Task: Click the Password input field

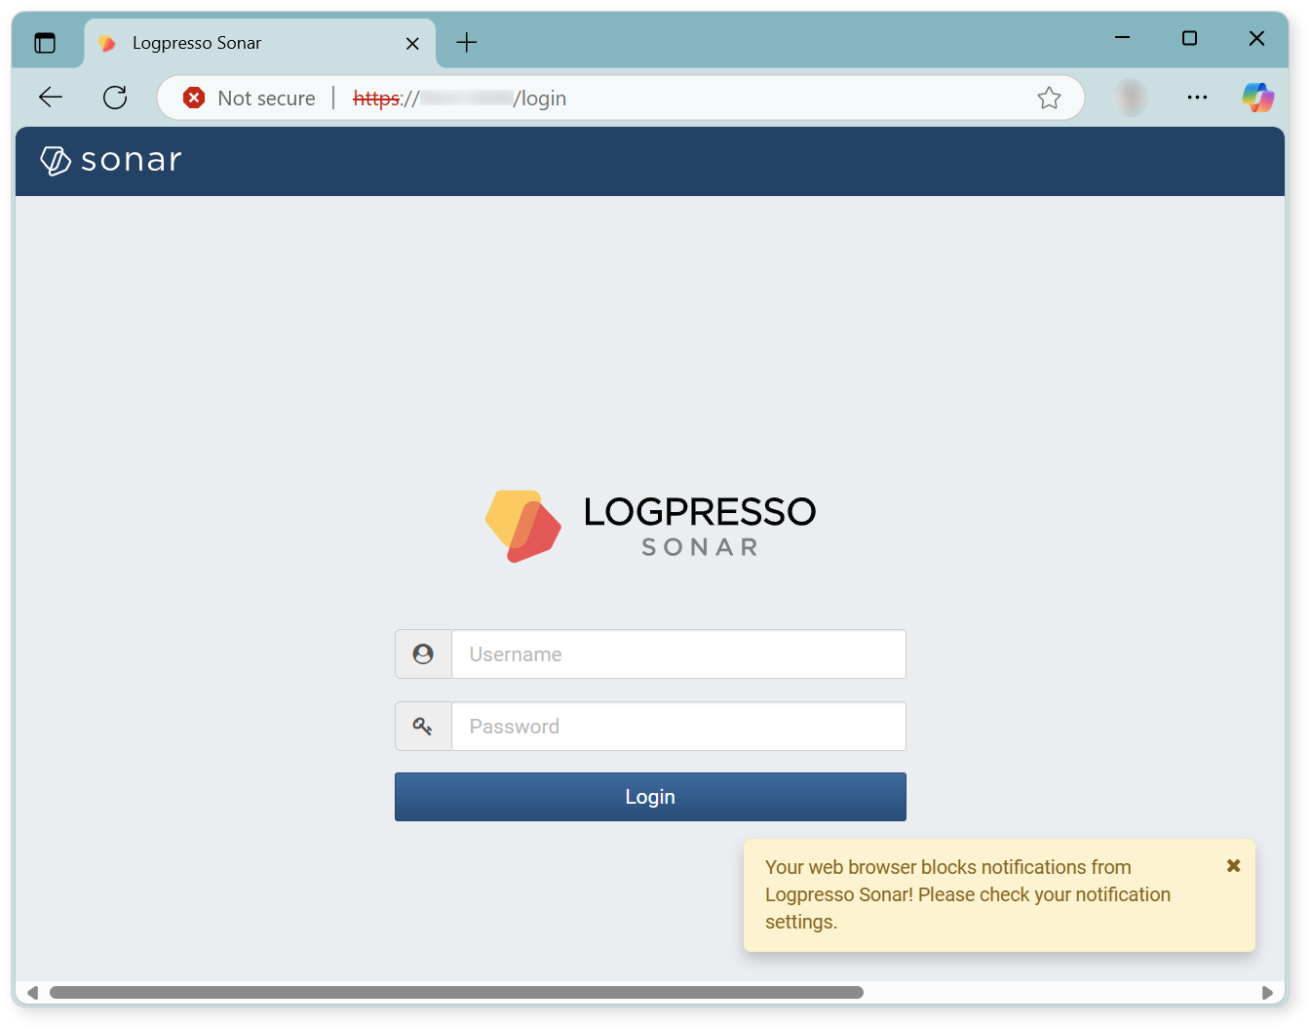Action: [678, 727]
